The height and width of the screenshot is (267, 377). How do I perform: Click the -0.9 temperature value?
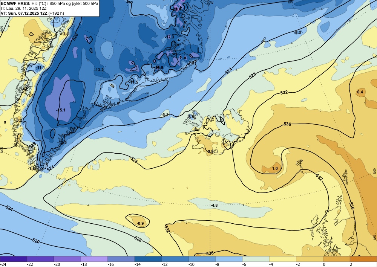(140, 223)
